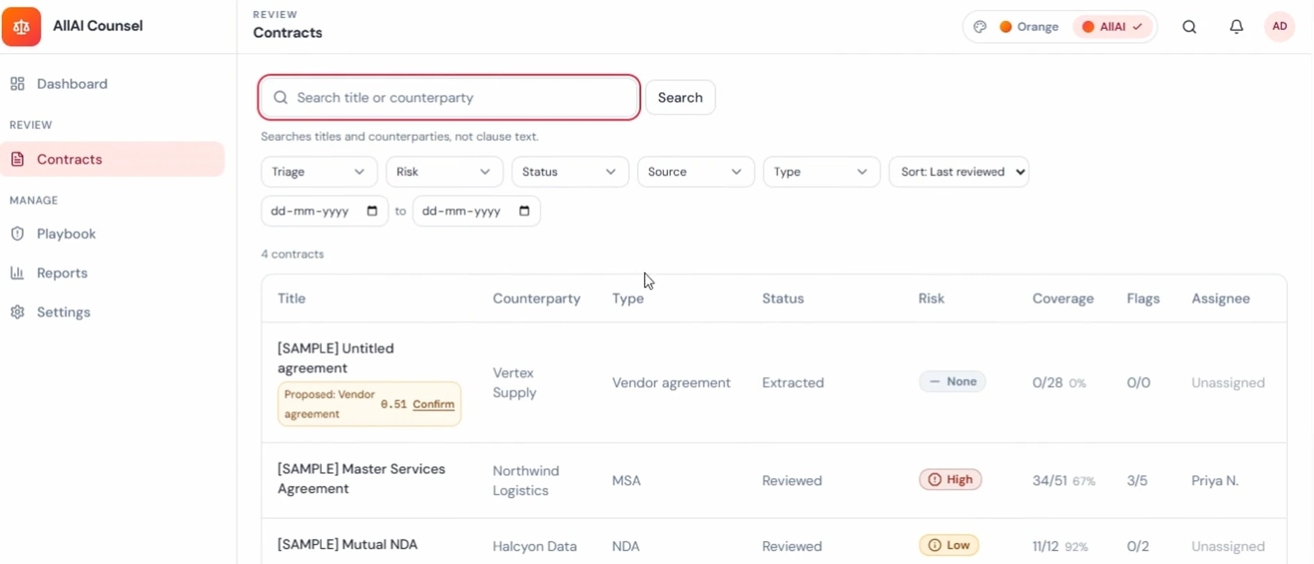Open Settings from the sidebar
Screen dimensions: 1314x564
[x=112, y=312]
